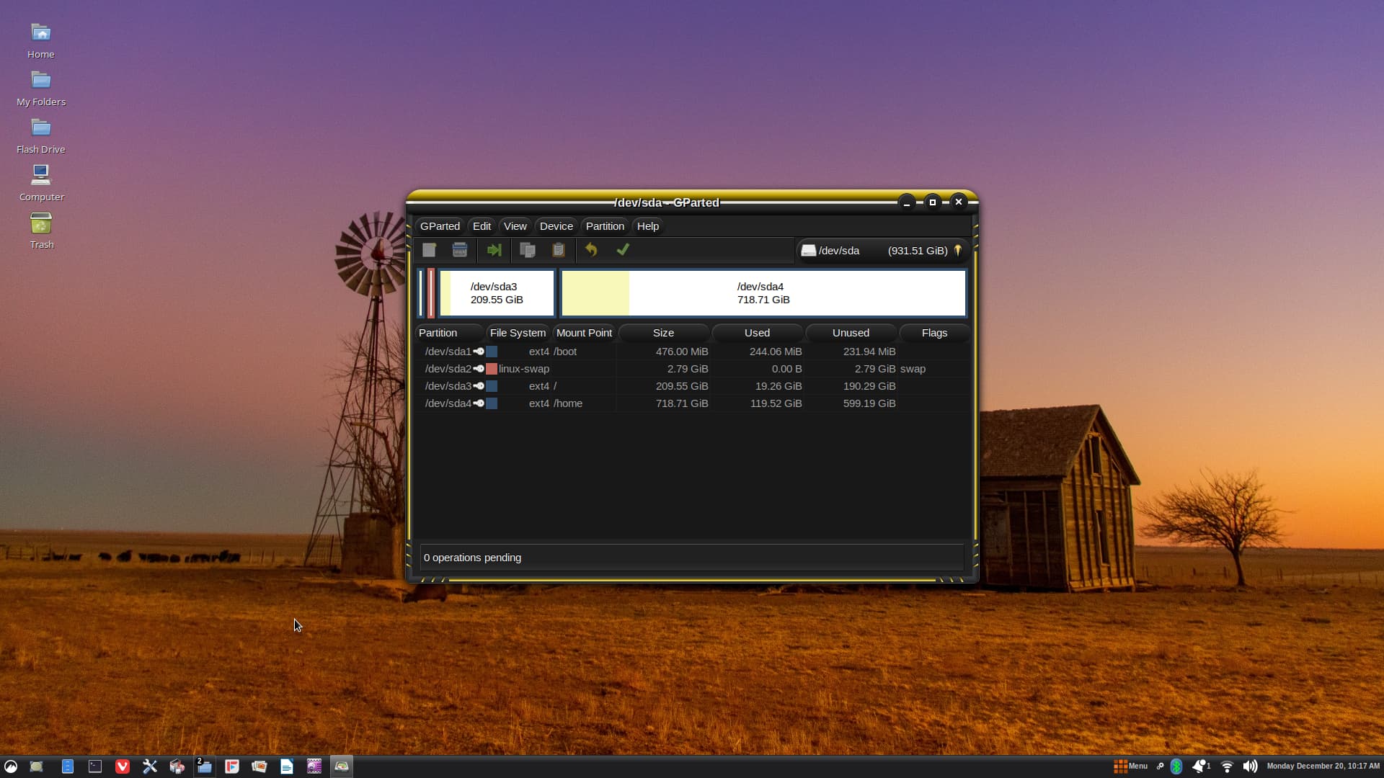Click the Bluetooth tray icon
Viewport: 1384px width, 778px height.
coord(1176,766)
